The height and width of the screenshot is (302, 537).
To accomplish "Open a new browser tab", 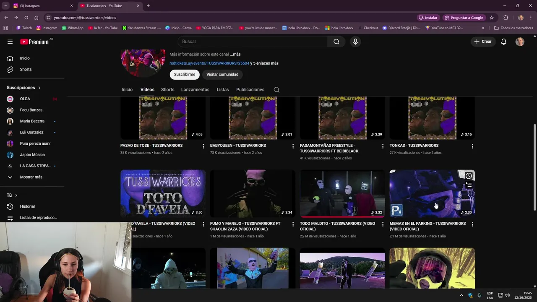I will point(148,6).
